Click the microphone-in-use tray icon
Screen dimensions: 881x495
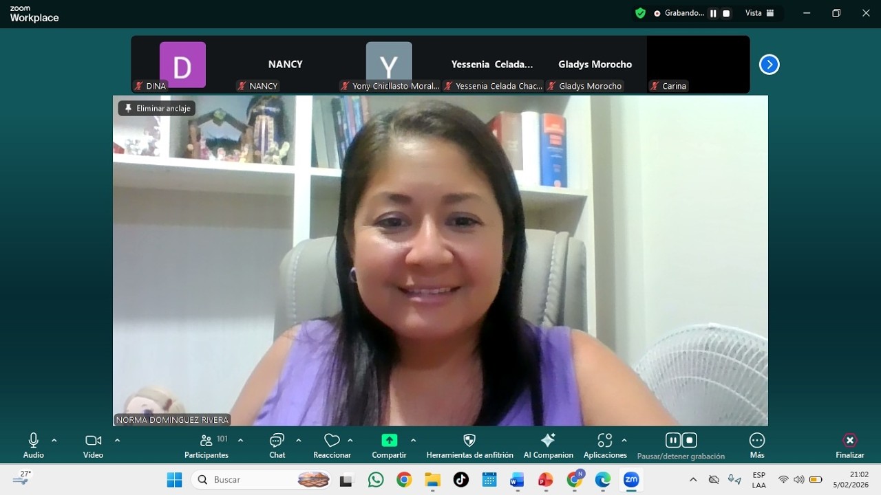point(734,480)
